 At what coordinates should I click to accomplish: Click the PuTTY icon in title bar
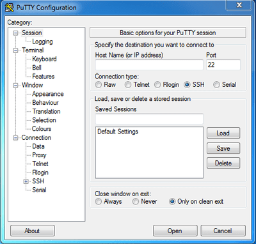pyautogui.click(x=9, y=8)
